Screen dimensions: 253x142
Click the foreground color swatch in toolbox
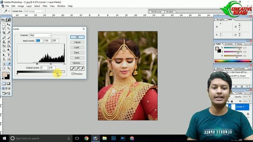click(x=4, y=75)
